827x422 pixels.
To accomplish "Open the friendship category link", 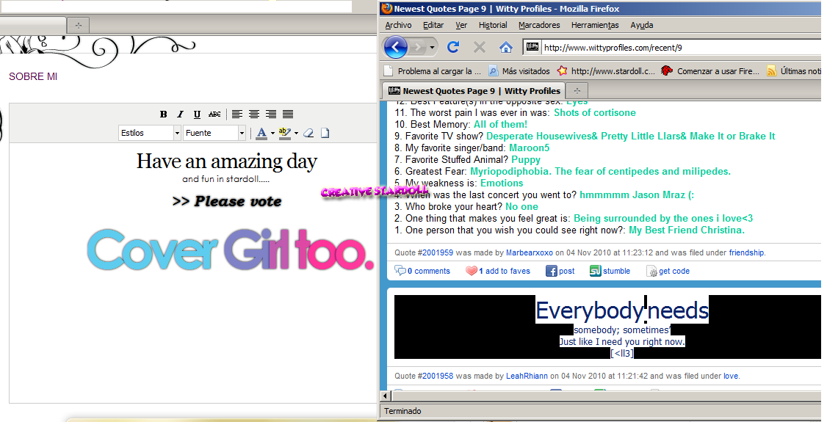I will click(746, 252).
